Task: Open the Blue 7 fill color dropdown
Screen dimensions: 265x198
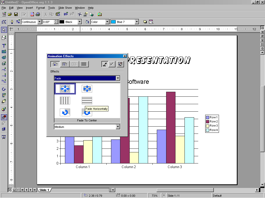Action: click(x=137, y=22)
